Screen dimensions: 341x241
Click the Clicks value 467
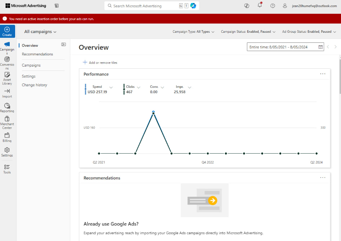tap(129, 92)
